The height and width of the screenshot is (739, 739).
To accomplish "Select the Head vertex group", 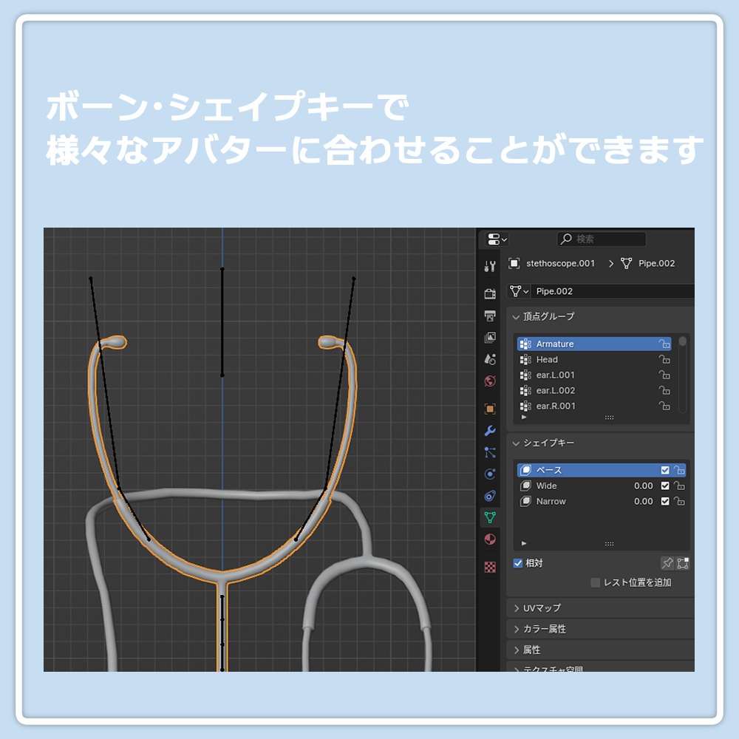I will tap(594, 359).
